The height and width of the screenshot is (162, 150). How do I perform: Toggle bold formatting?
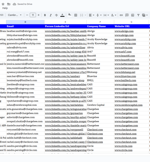pos(45,15)
